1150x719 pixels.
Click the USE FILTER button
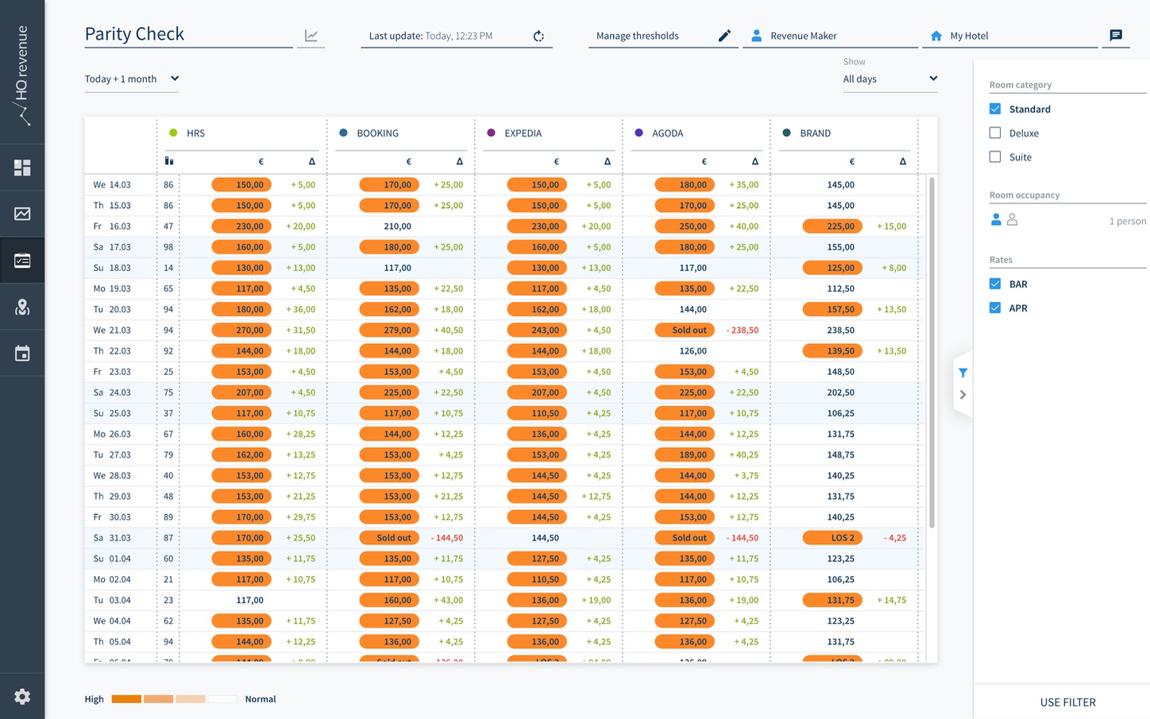point(1067,702)
